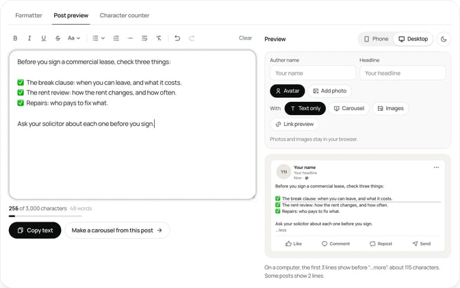Click the Headline input field

point(402,73)
